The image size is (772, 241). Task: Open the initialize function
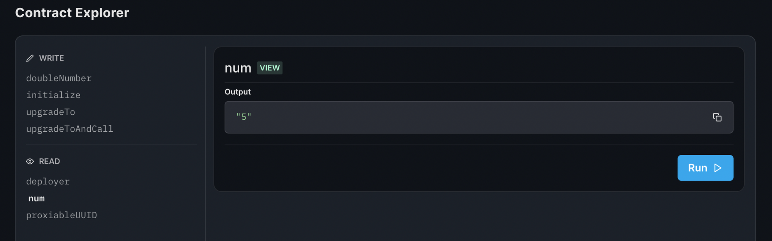pos(53,95)
